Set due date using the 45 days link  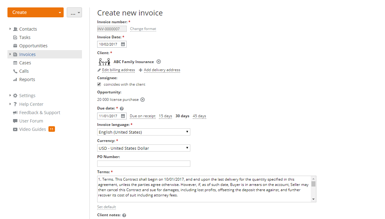tap(199, 116)
